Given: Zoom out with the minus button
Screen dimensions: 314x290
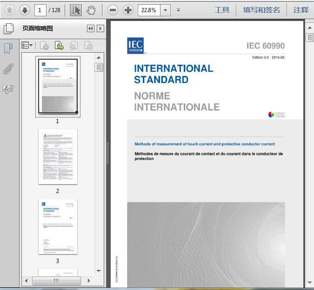Looking at the screenshot, I should [113, 10].
